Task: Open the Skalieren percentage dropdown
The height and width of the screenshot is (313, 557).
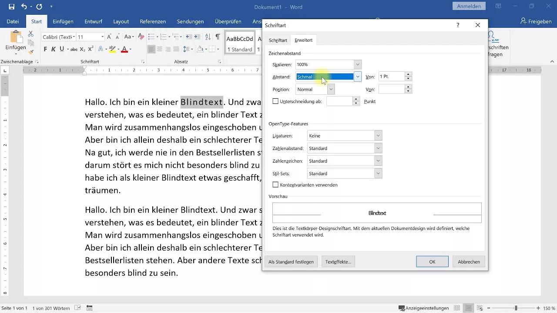Action: [x=357, y=64]
